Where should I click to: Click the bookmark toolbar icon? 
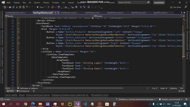coord(88,7)
